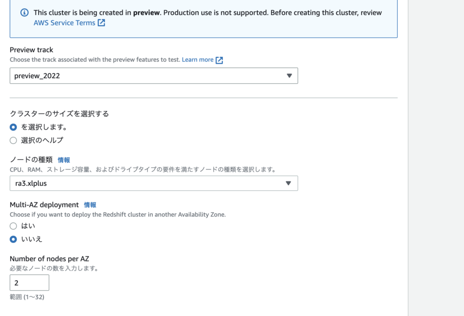Open the preview_2022 track selector
Image resolution: width=464 pixels, height=316 pixels.
[x=153, y=76]
